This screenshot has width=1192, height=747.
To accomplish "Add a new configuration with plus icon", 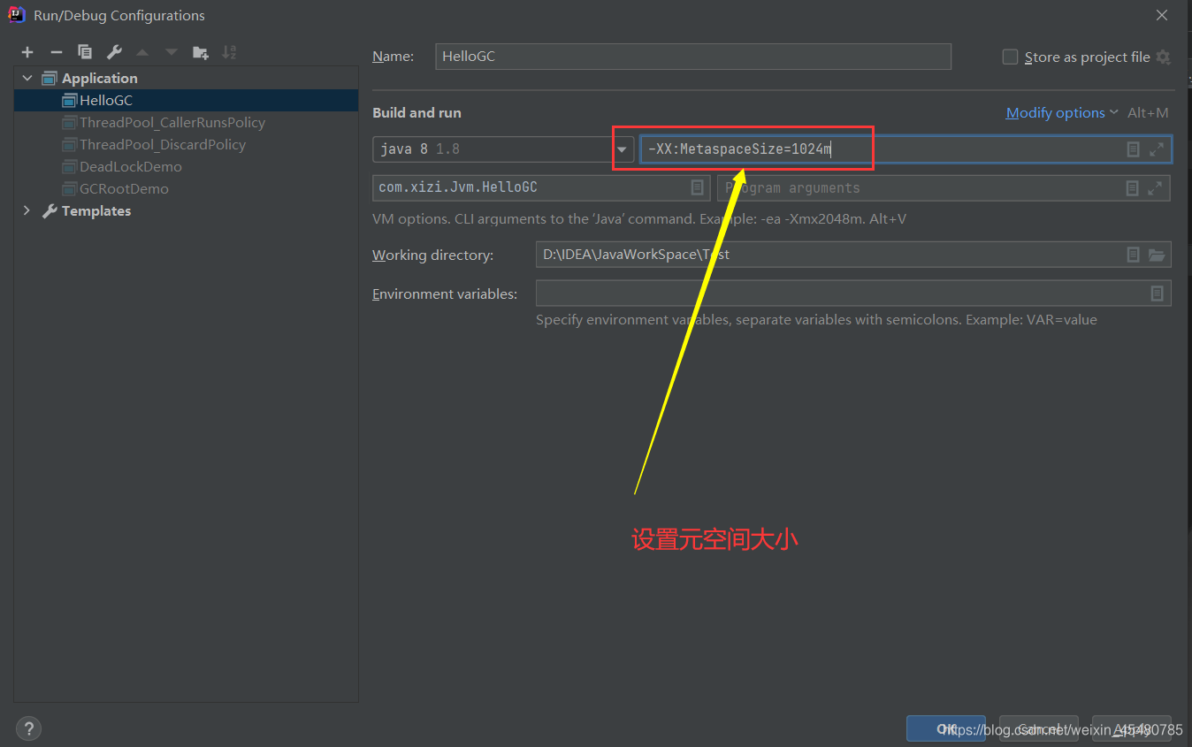I will pyautogui.click(x=27, y=52).
